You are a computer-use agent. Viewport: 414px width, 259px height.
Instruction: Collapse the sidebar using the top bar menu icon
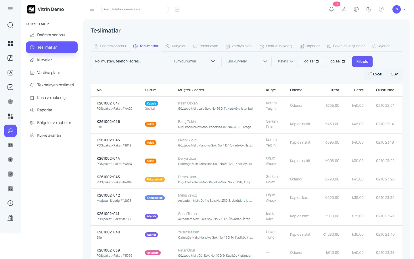click(x=92, y=9)
